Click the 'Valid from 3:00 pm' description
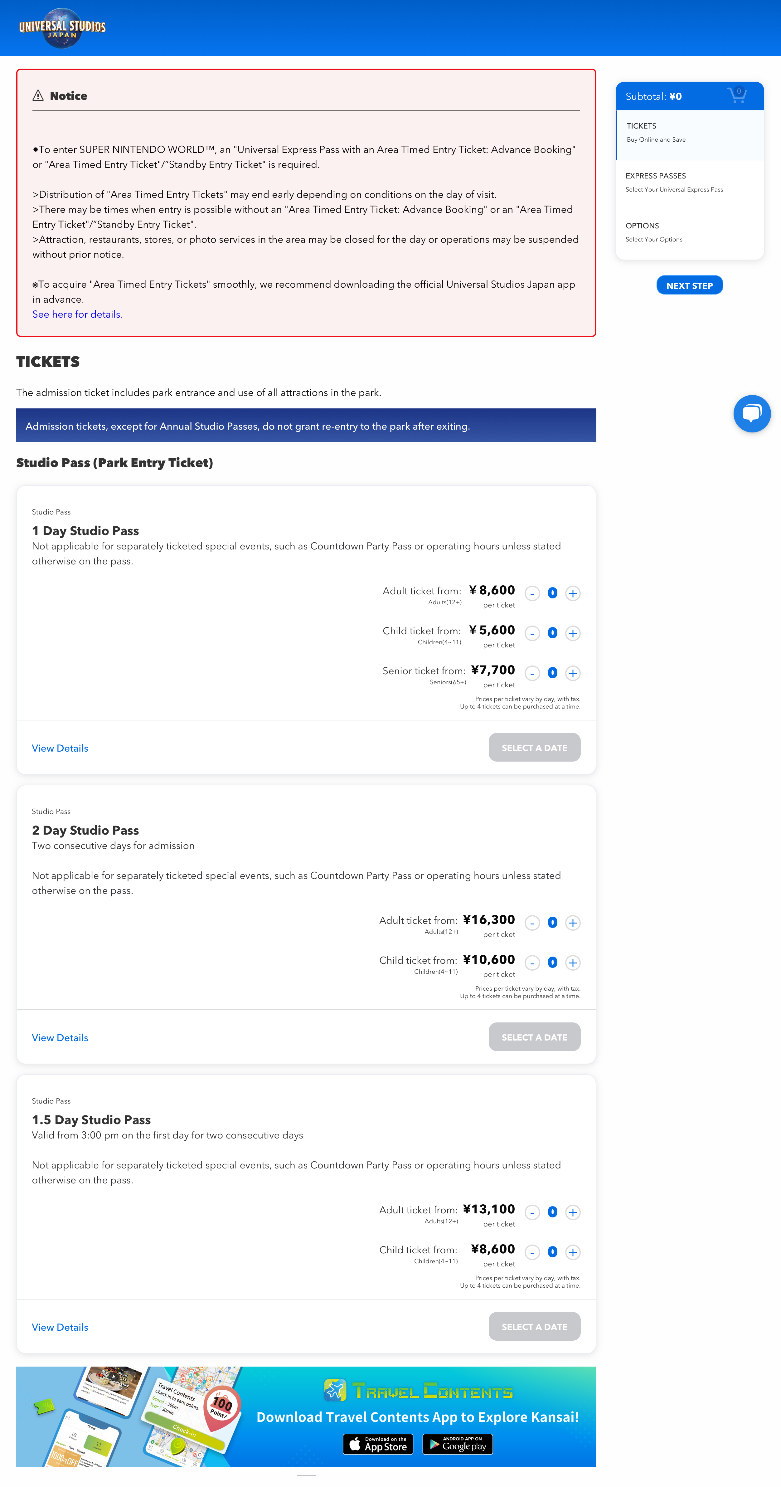781x1487 pixels. (167, 1135)
